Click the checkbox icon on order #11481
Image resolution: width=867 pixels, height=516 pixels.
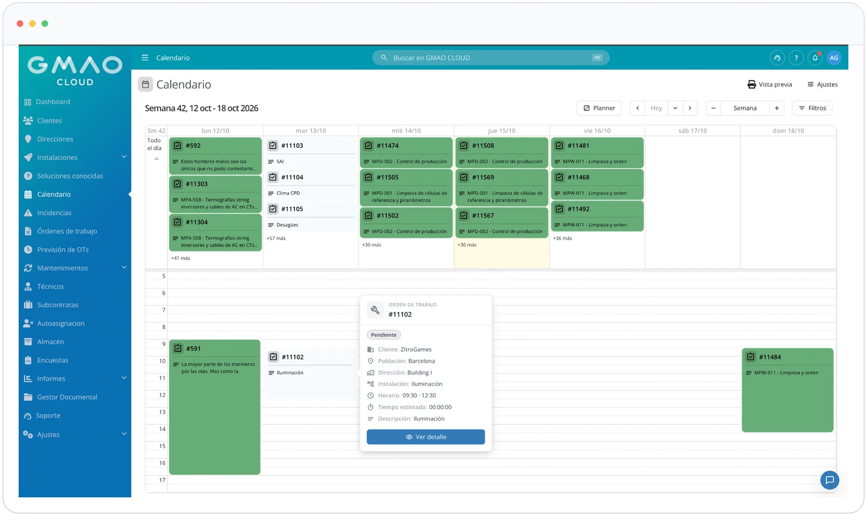[559, 146]
